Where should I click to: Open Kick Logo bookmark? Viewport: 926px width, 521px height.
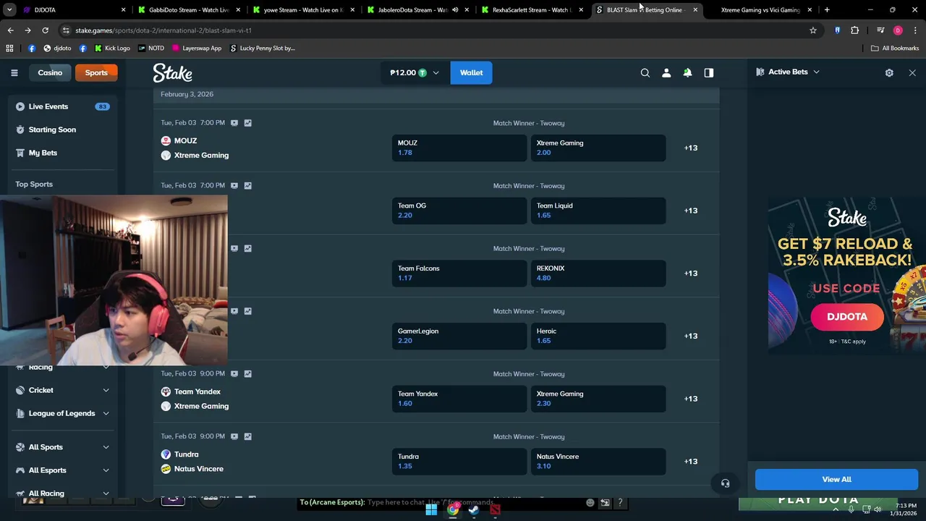[x=112, y=48]
